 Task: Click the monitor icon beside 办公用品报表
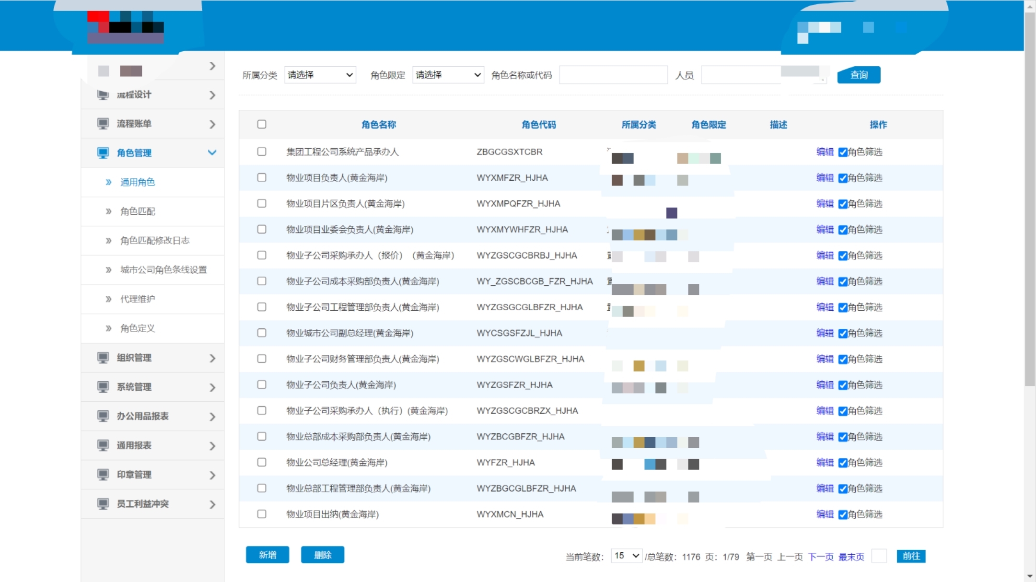click(103, 416)
